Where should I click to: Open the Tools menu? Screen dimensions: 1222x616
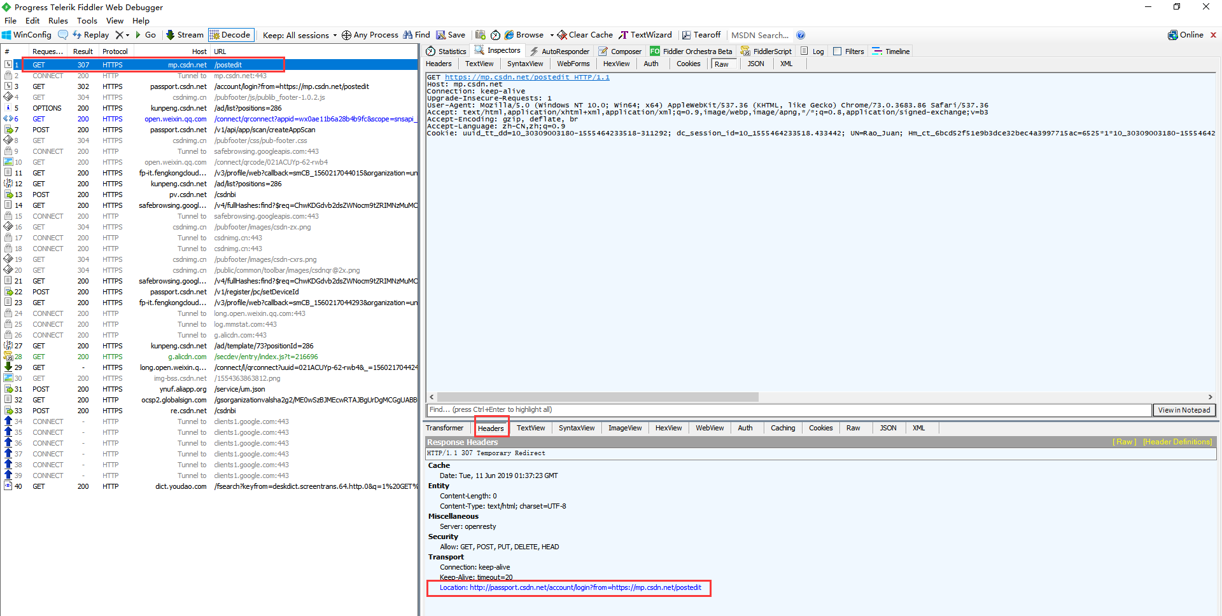point(87,20)
